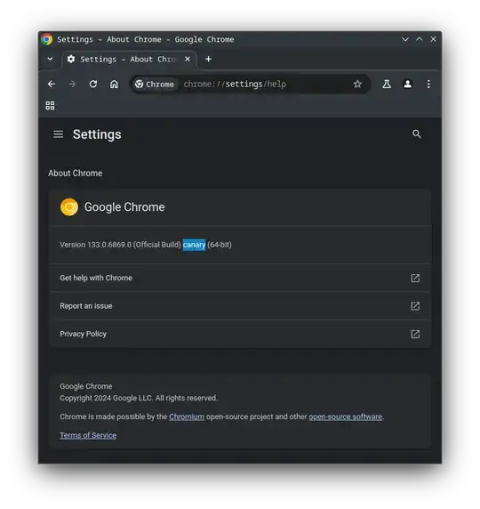Click external link icon for Privacy Policy
The height and width of the screenshot is (509, 480).
[x=415, y=334]
